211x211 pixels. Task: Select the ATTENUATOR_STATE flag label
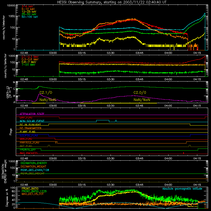pyautogui.click(x=32, y=114)
